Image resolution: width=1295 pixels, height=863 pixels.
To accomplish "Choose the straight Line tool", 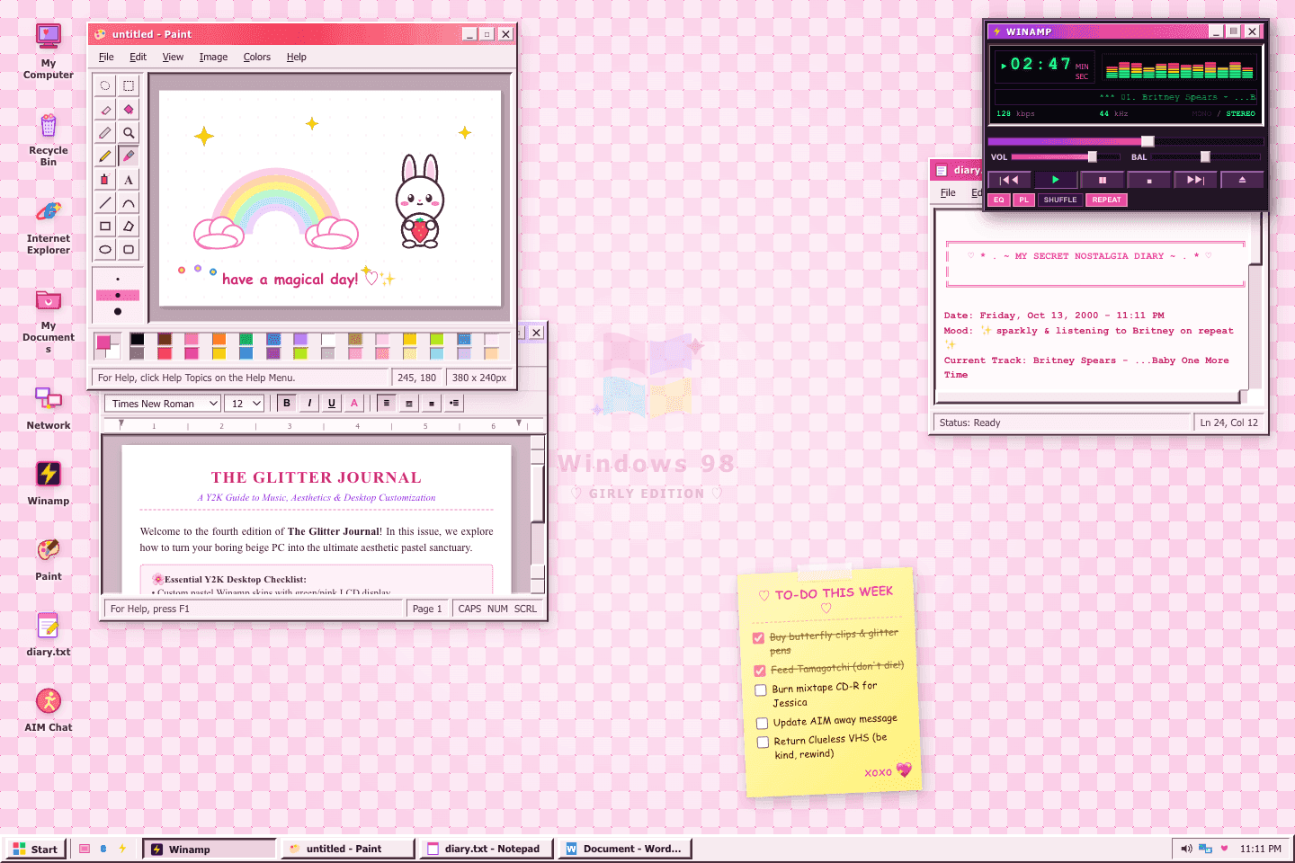I will [x=105, y=202].
